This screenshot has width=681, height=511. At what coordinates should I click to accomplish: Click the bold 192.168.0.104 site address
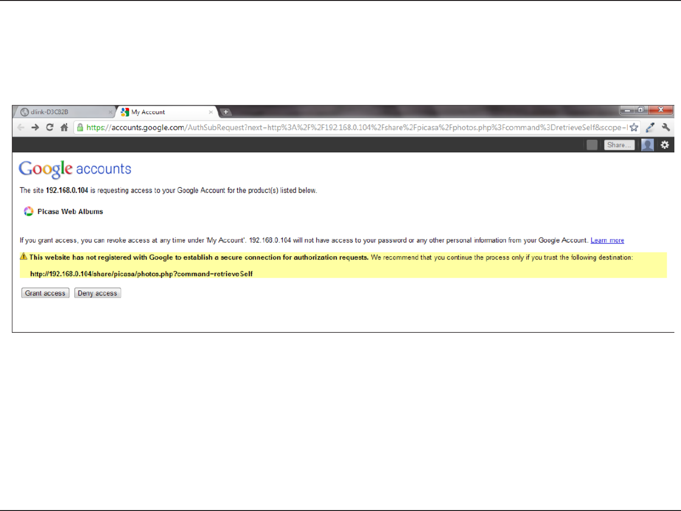pos(67,190)
